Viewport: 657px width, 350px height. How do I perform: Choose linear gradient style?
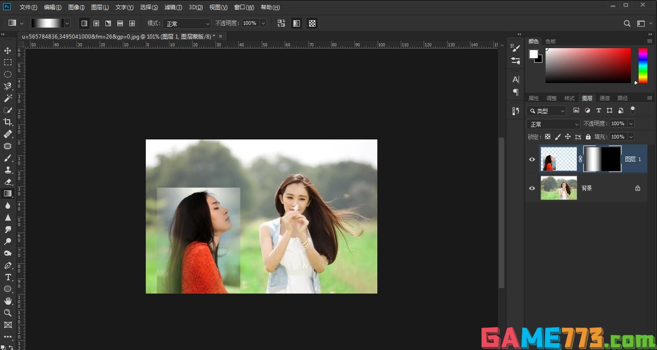[84, 23]
